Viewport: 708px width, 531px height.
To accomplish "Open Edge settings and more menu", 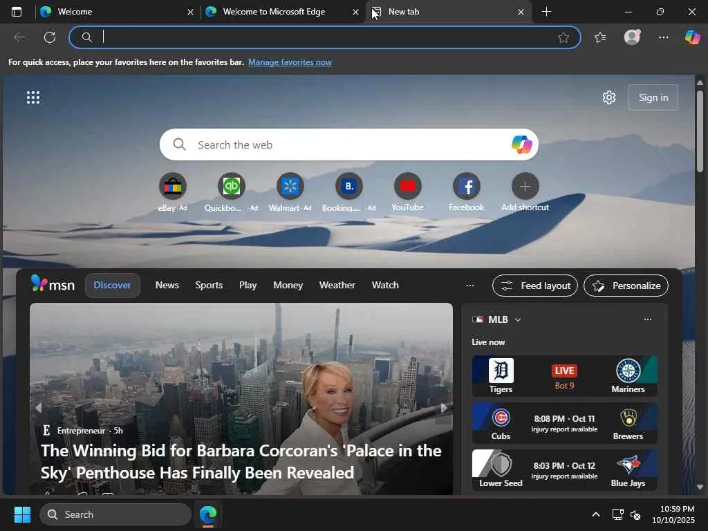I will point(663,37).
